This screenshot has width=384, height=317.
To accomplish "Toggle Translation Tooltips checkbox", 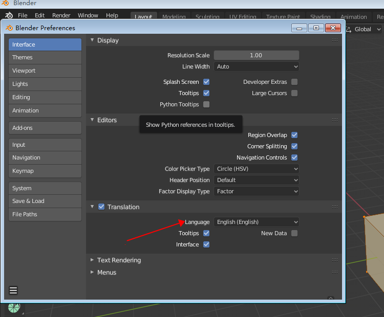I will (206, 233).
